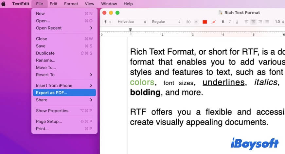Viewport: 285px width, 154px height.
Task: Open the red text color swatch
Action: coord(205,22)
